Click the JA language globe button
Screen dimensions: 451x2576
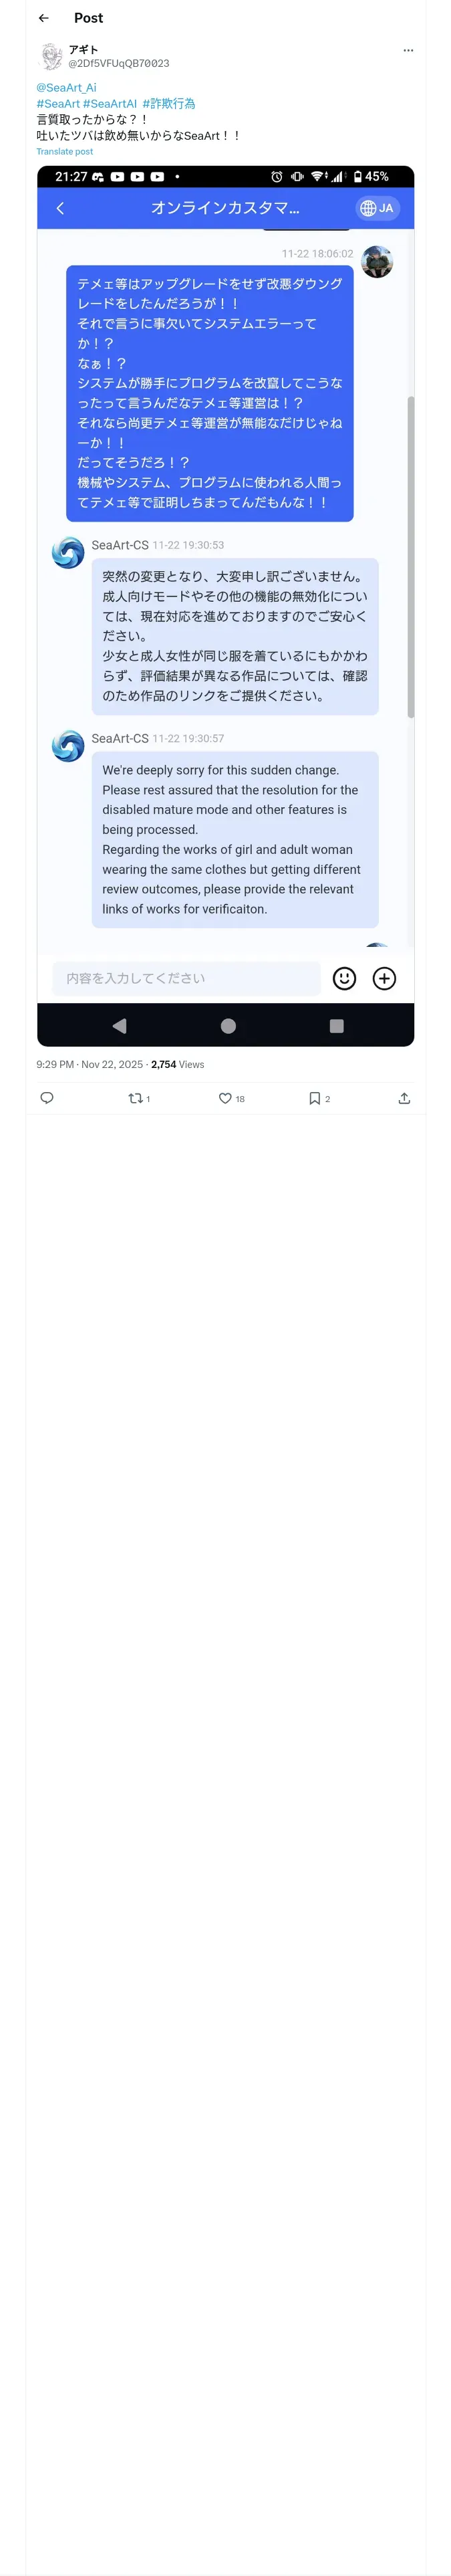pyautogui.click(x=377, y=208)
